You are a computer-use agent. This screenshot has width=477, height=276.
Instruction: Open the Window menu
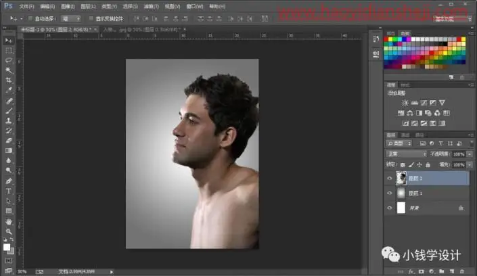point(195,6)
